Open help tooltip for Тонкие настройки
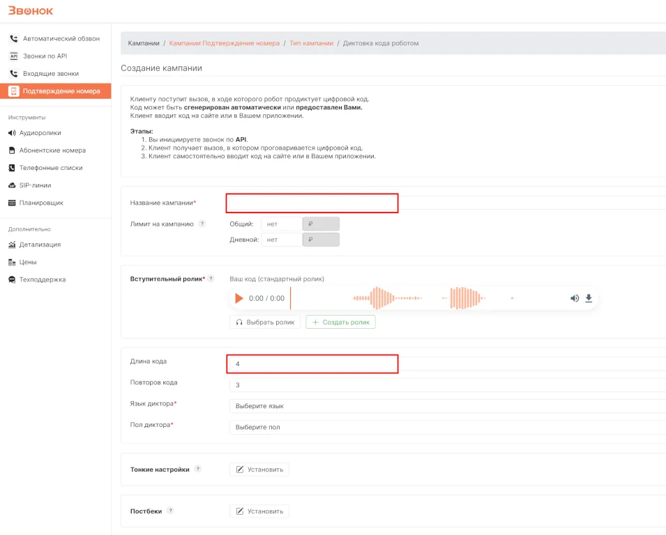 [198, 470]
